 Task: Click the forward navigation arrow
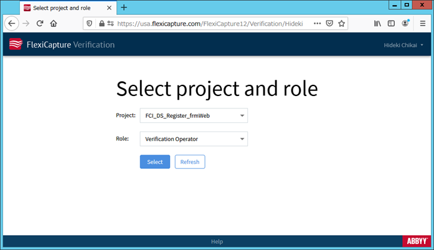(26, 24)
